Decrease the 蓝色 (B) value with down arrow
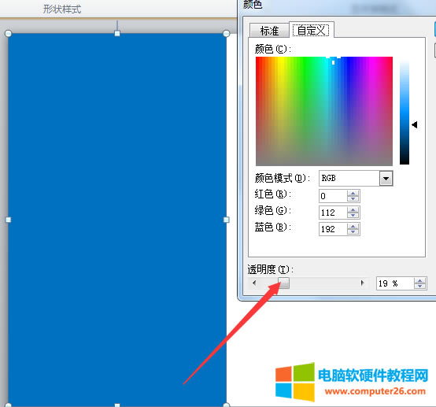This screenshot has height=407, width=436. [353, 232]
